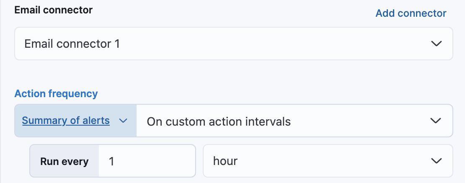Click the small chevron beside Summary of alerts
The image size is (465, 183).
123,121
